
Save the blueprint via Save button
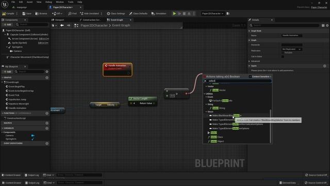(x=27, y=13)
